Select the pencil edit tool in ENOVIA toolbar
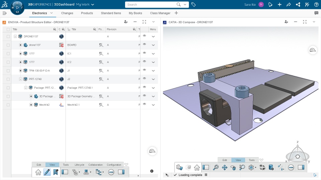This screenshot has height=180, width=321. tap(47, 172)
